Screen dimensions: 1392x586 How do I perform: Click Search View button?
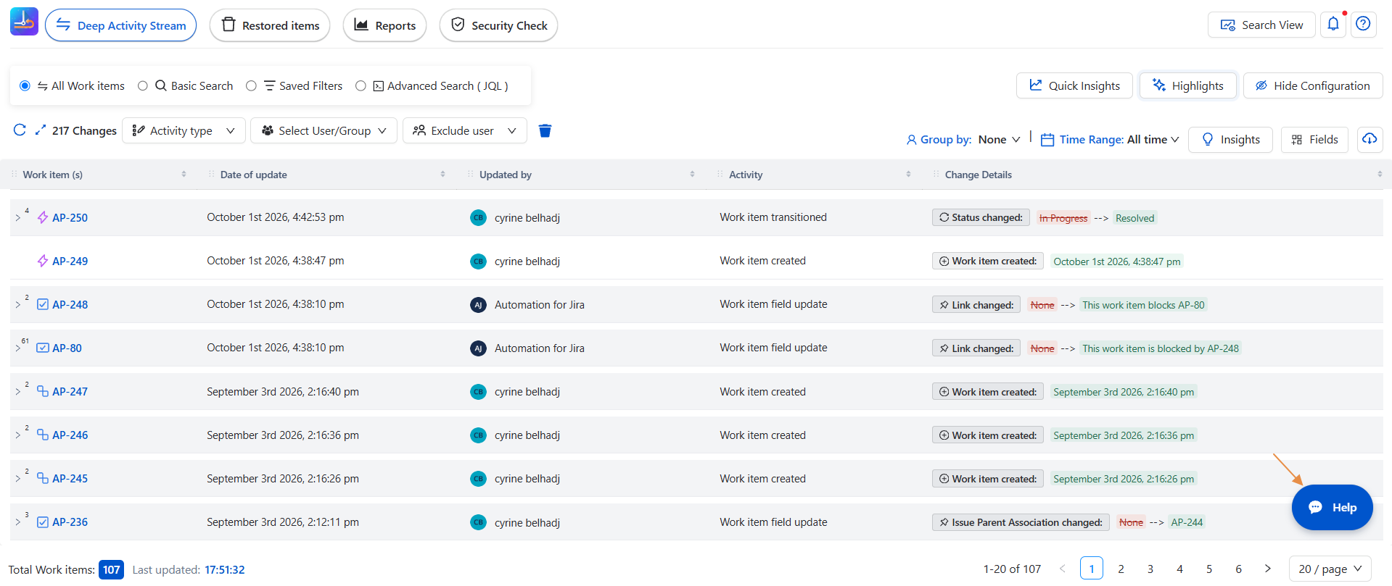click(1261, 25)
